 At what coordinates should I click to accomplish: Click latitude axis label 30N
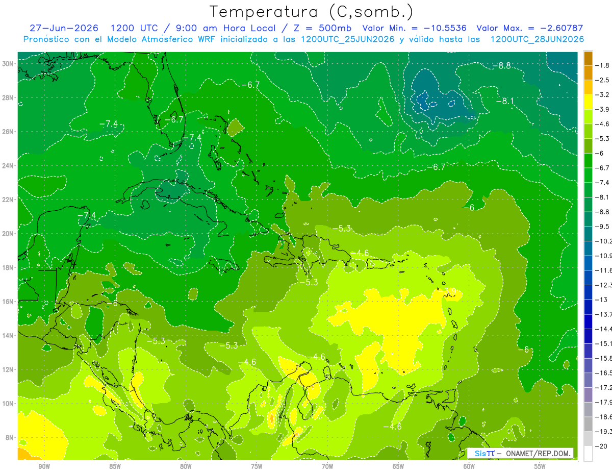coord(9,64)
